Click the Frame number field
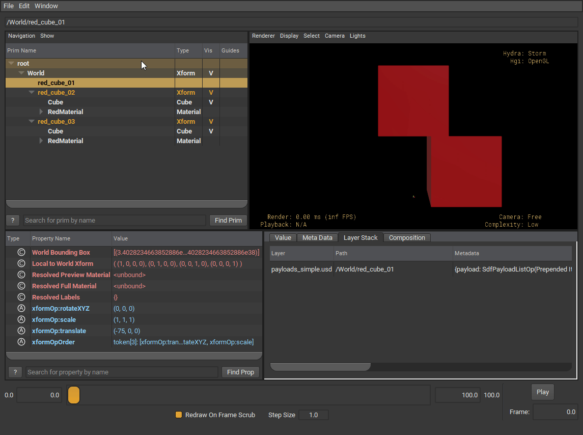This screenshot has width=583, height=435. tap(555, 412)
